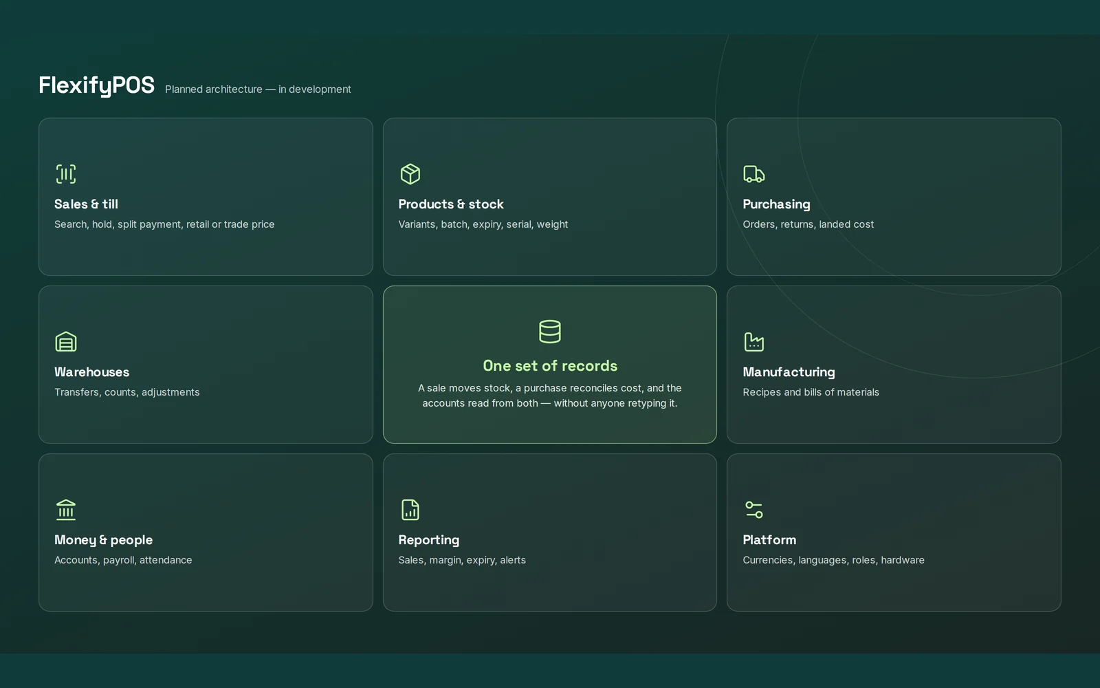The image size is (1100, 688).
Task: Select the Purchasing heading
Action: [776, 204]
